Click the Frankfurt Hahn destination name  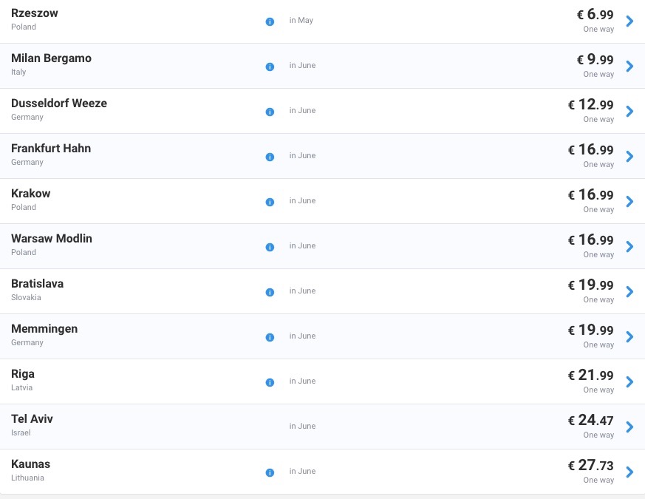click(x=51, y=148)
